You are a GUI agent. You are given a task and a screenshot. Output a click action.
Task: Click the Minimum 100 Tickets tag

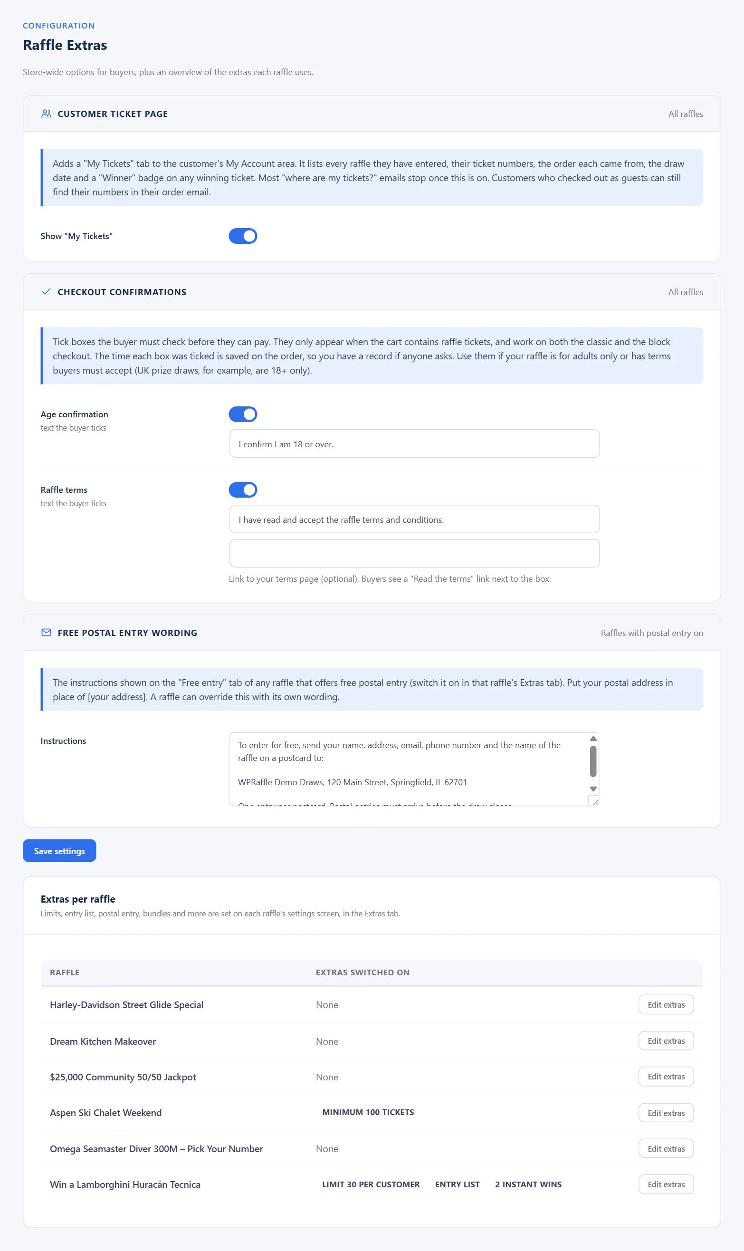tap(368, 1112)
